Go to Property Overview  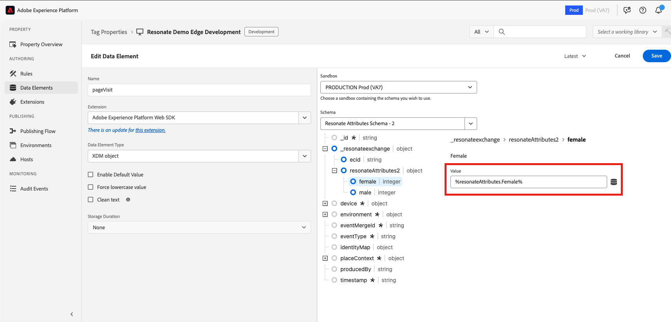(x=42, y=45)
